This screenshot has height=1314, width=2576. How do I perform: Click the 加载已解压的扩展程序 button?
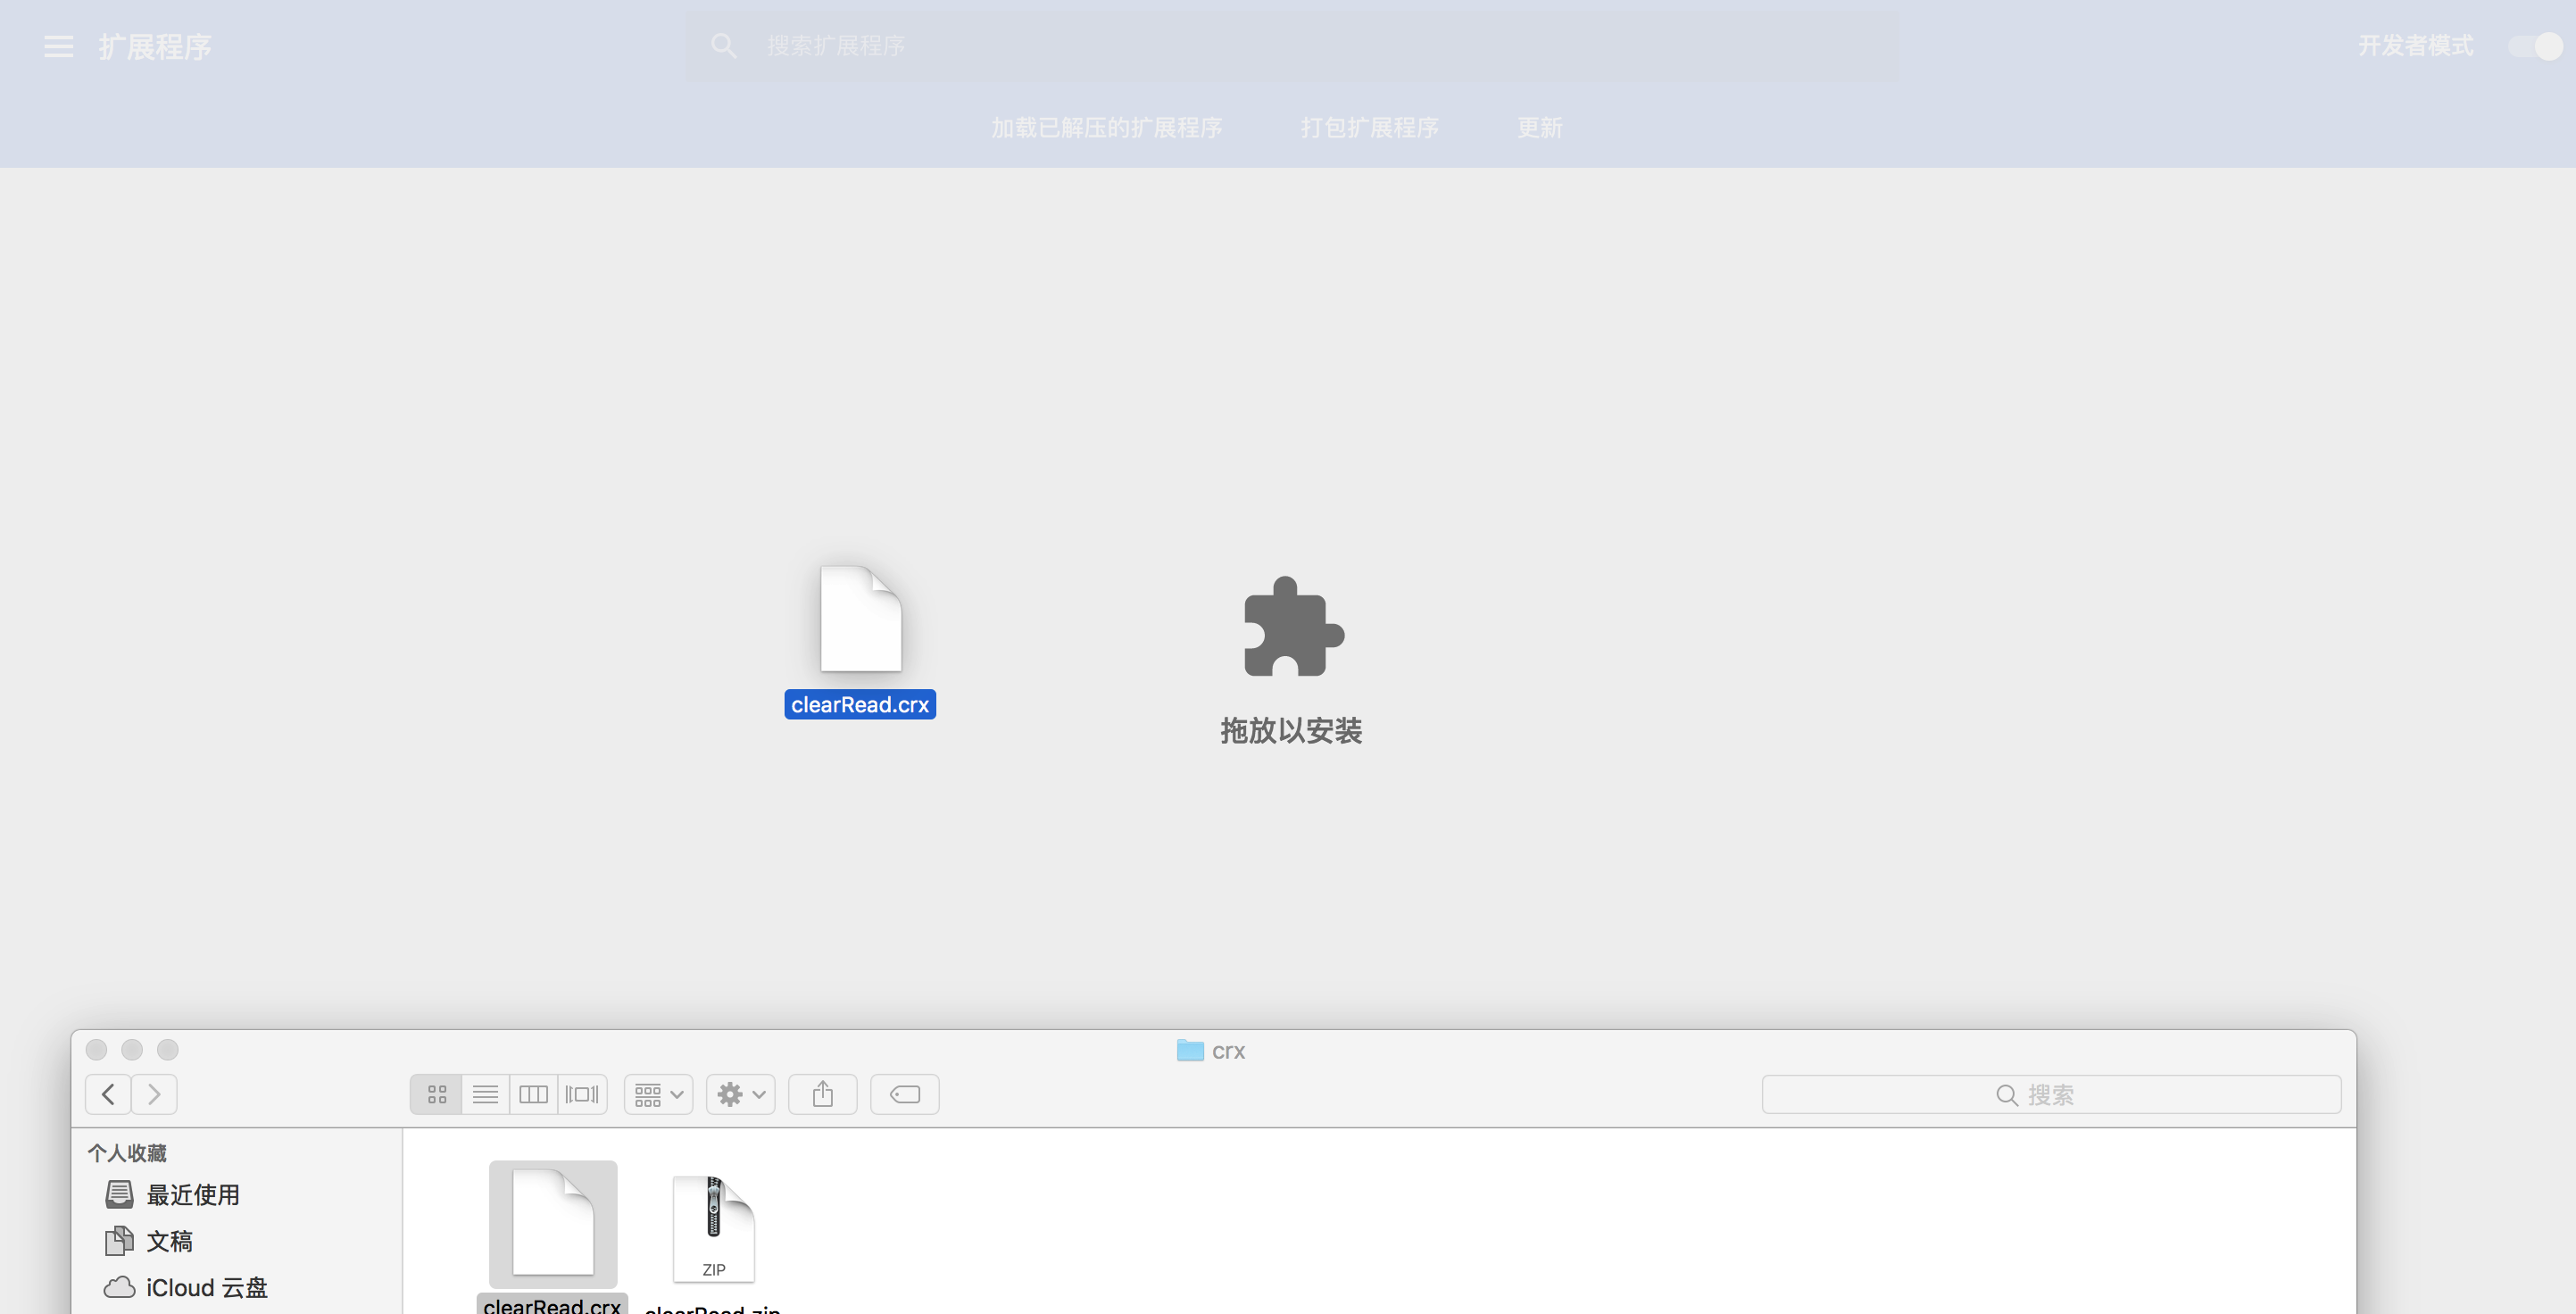point(1106,128)
